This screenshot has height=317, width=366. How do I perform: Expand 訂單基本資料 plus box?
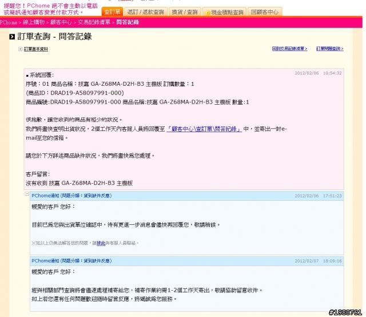pos(21,49)
